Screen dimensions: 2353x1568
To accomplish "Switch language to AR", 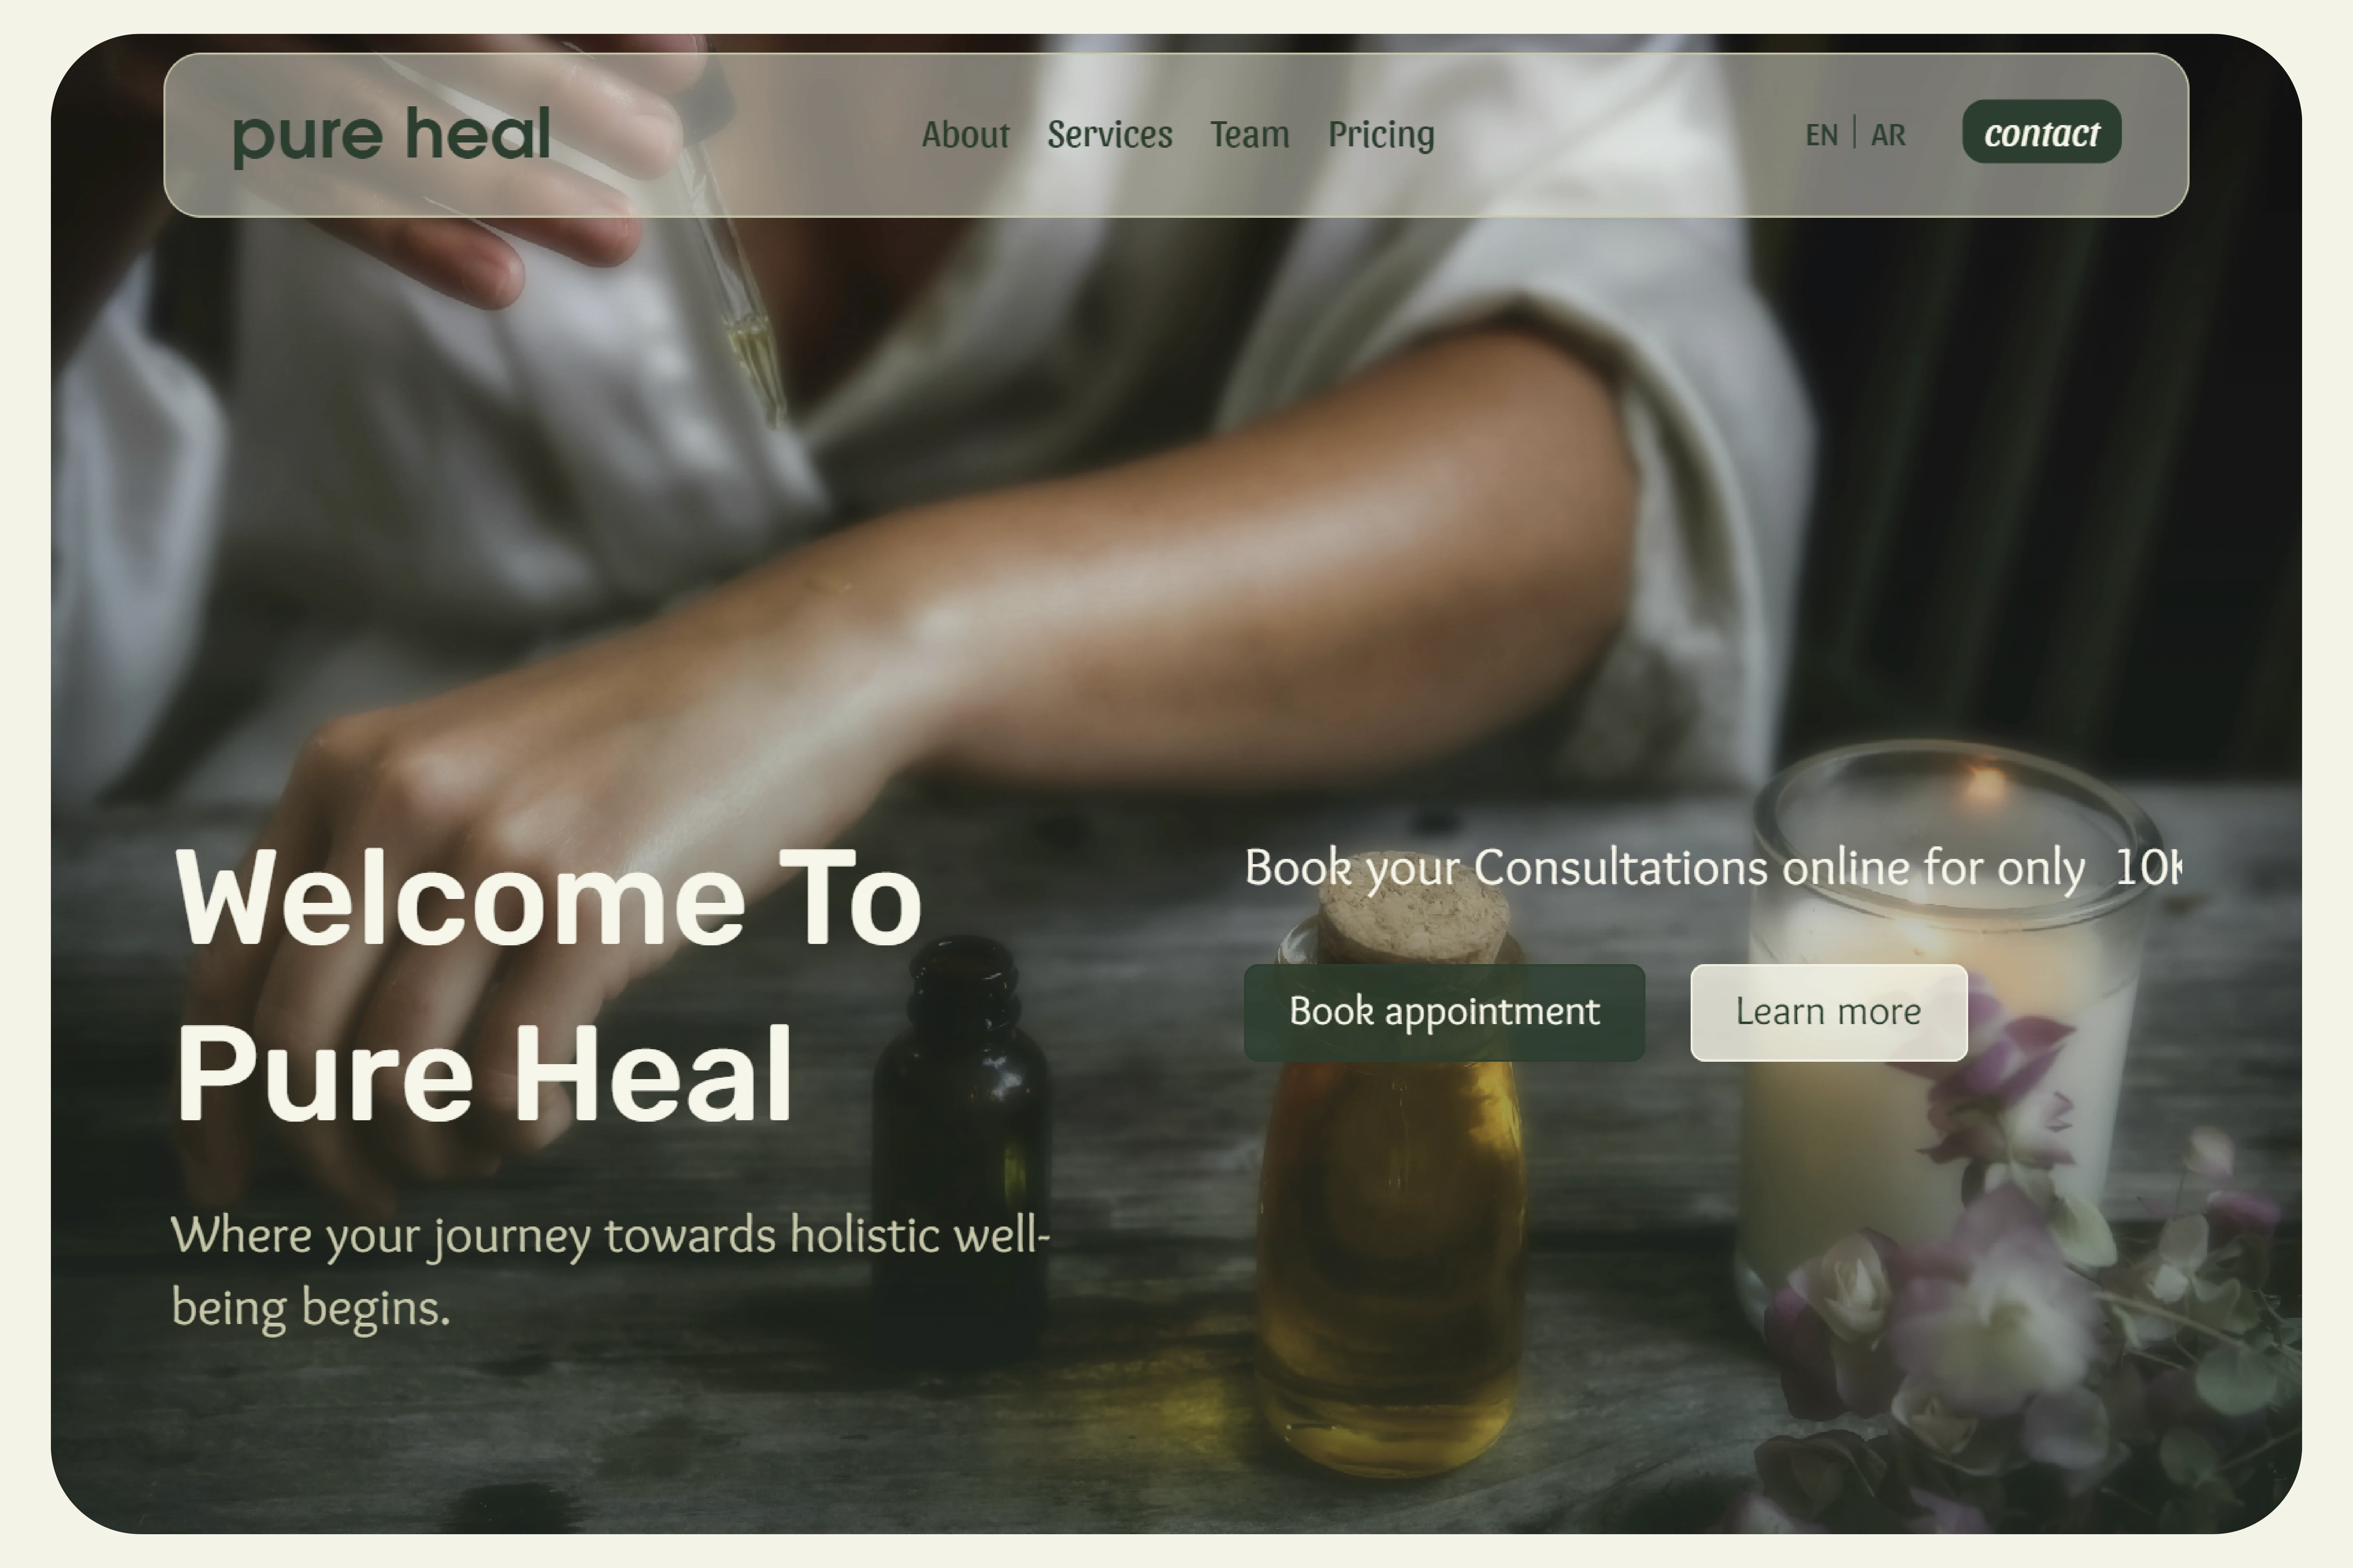I will pyautogui.click(x=1888, y=135).
